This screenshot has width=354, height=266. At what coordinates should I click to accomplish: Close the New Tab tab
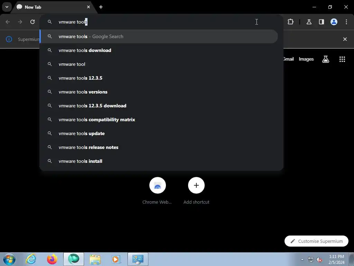(88, 7)
